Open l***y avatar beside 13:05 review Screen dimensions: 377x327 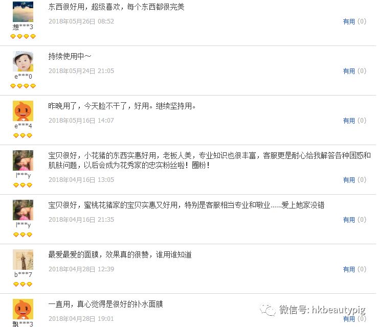point(23,160)
